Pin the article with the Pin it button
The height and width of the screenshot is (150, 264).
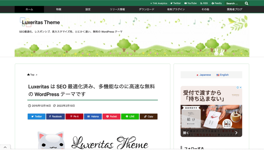coord(75,116)
